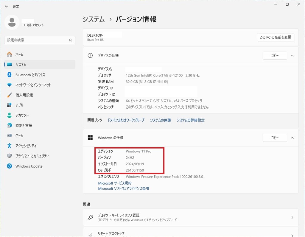The image size is (305, 237).
Task: Click システム in the breadcrumb
Action: [x=93, y=19]
